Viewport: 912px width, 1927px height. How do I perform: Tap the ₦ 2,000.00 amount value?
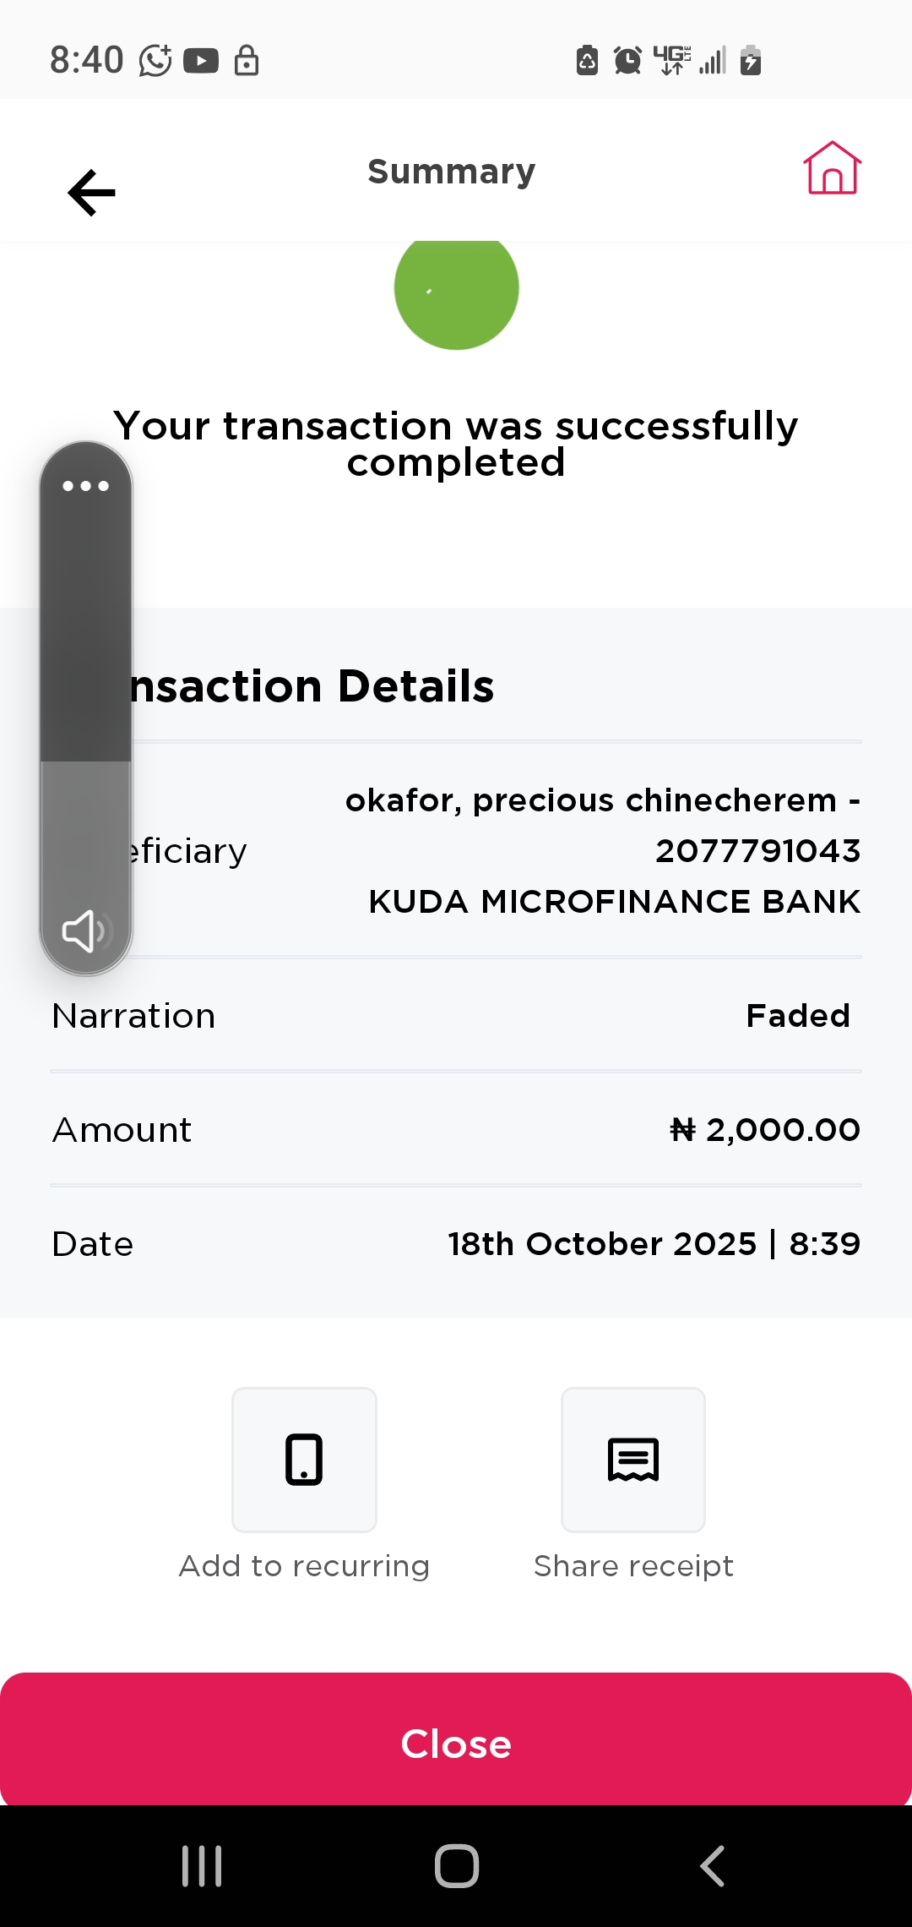pos(765,1130)
